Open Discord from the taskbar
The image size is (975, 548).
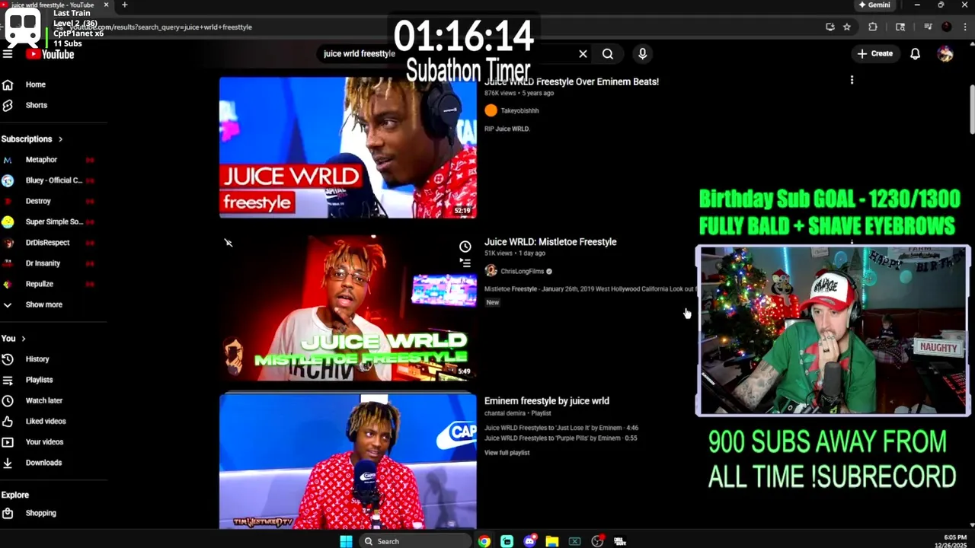click(529, 541)
